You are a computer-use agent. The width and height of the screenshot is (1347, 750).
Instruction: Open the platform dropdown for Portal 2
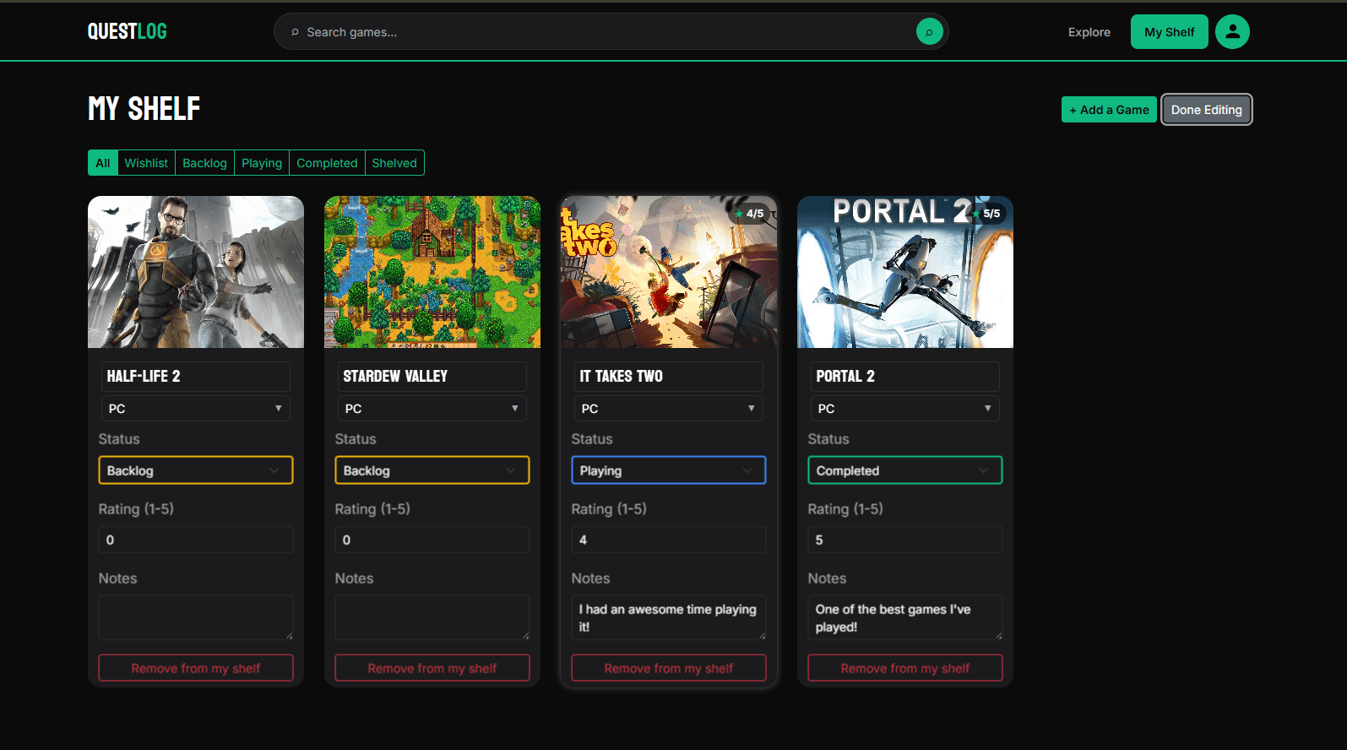[x=905, y=409]
